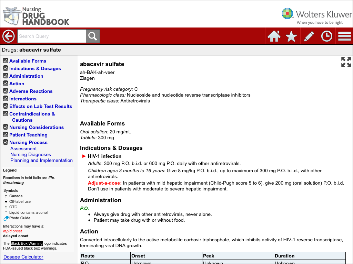Expand the HIV-1 infection red arrow
This screenshot has width=353, height=264.
(84, 156)
